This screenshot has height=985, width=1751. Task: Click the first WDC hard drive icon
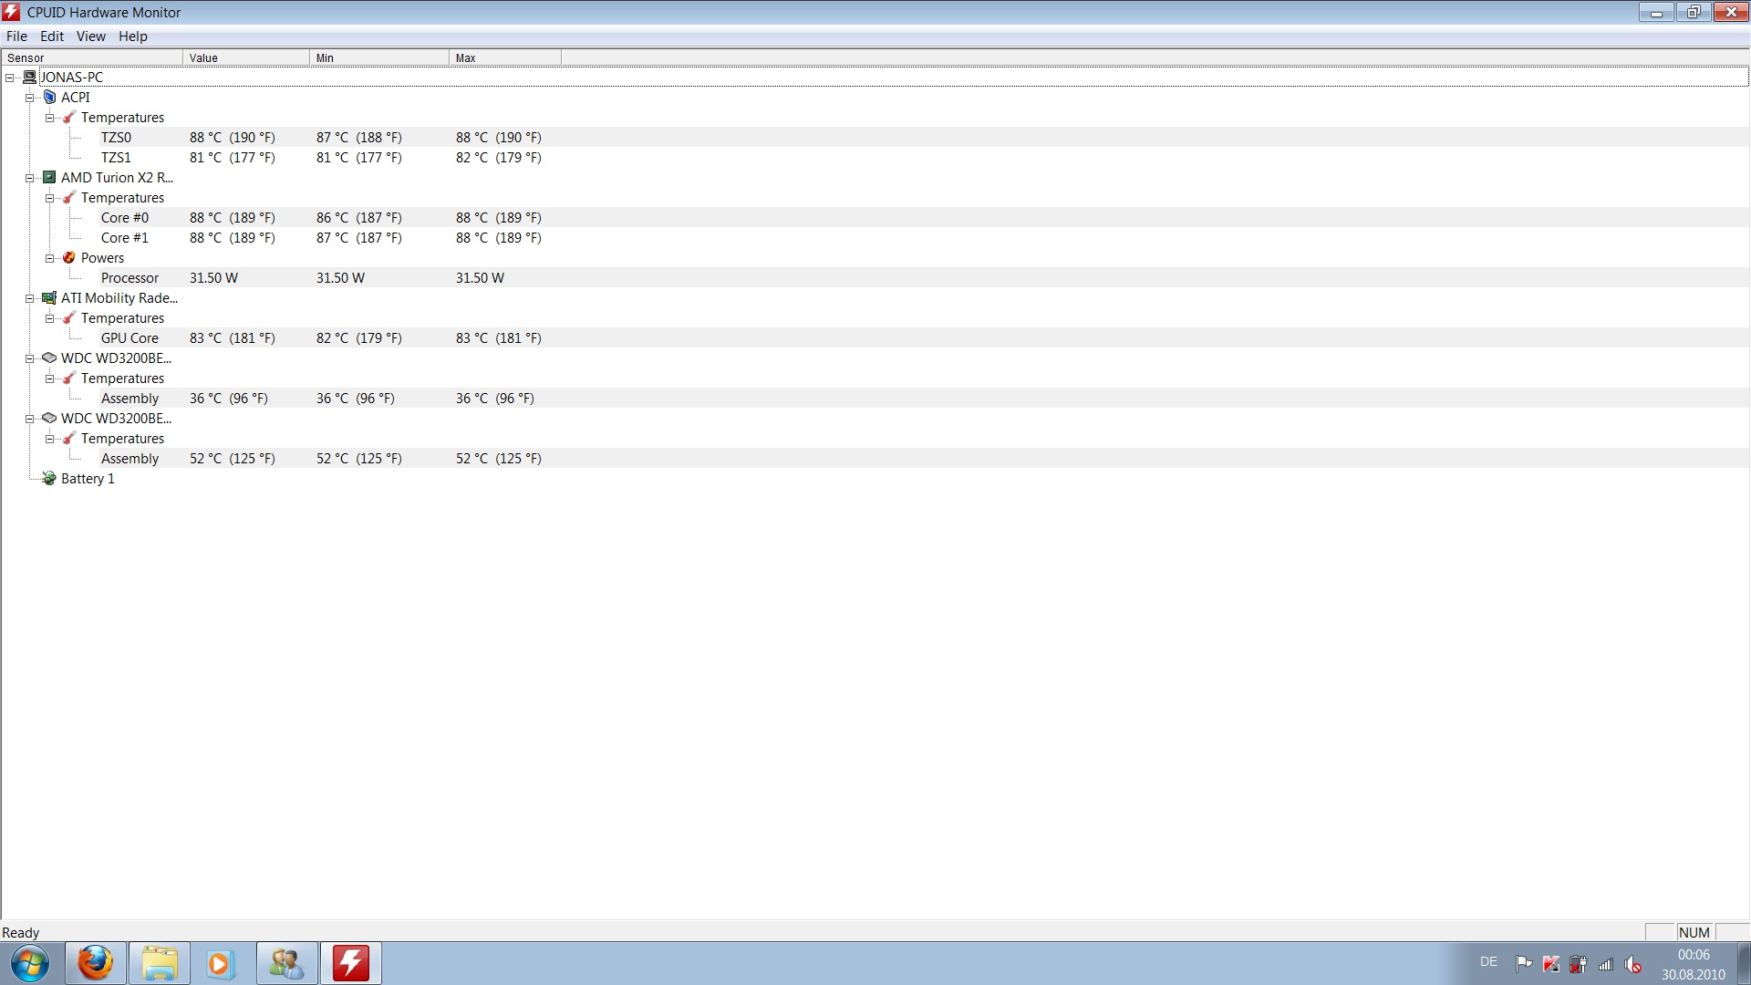pos(49,358)
